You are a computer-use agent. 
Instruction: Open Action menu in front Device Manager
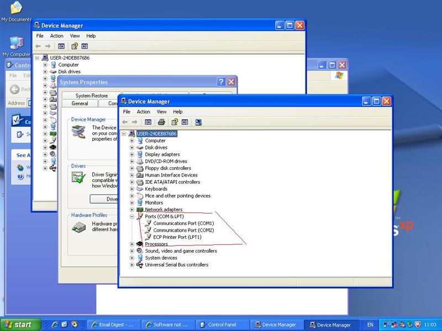coord(144,112)
